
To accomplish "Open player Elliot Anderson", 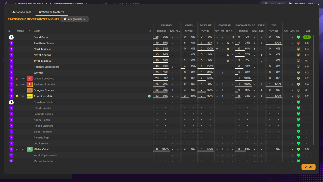I will [x=43, y=132].
